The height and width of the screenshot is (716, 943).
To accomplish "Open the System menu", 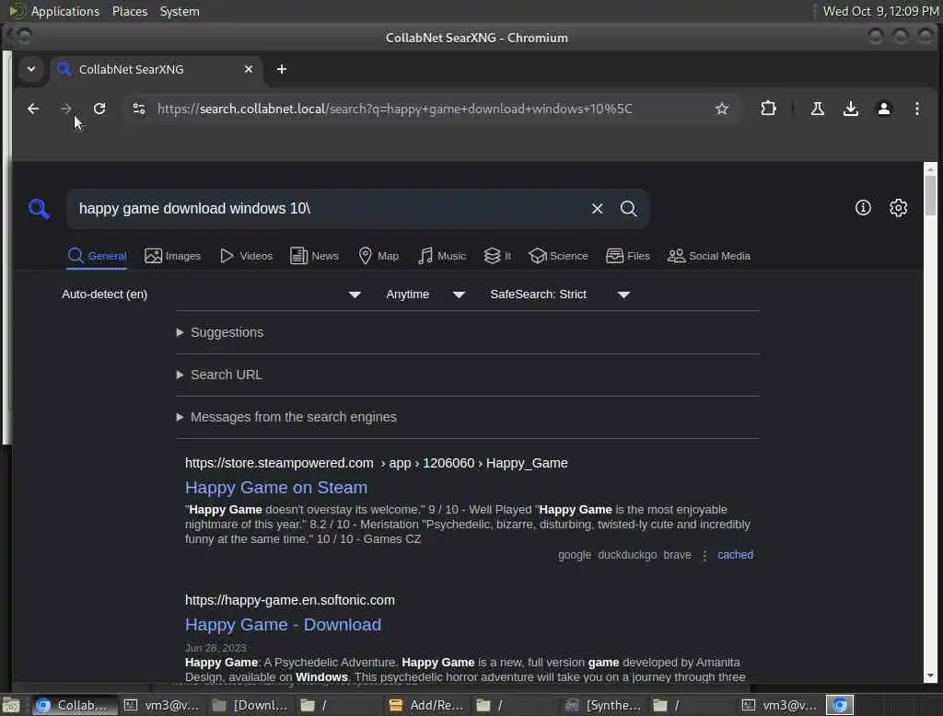I will click(x=180, y=11).
